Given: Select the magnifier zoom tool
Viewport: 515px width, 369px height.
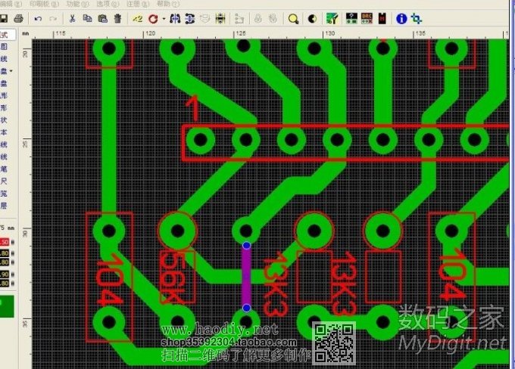Looking at the screenshot, I should coord(292,18).
